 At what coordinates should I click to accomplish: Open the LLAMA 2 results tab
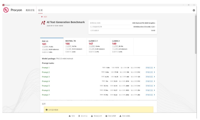(122, 46)
